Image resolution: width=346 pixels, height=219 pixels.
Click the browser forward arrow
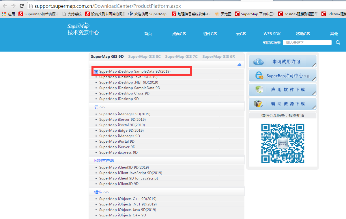click(13, 6)
